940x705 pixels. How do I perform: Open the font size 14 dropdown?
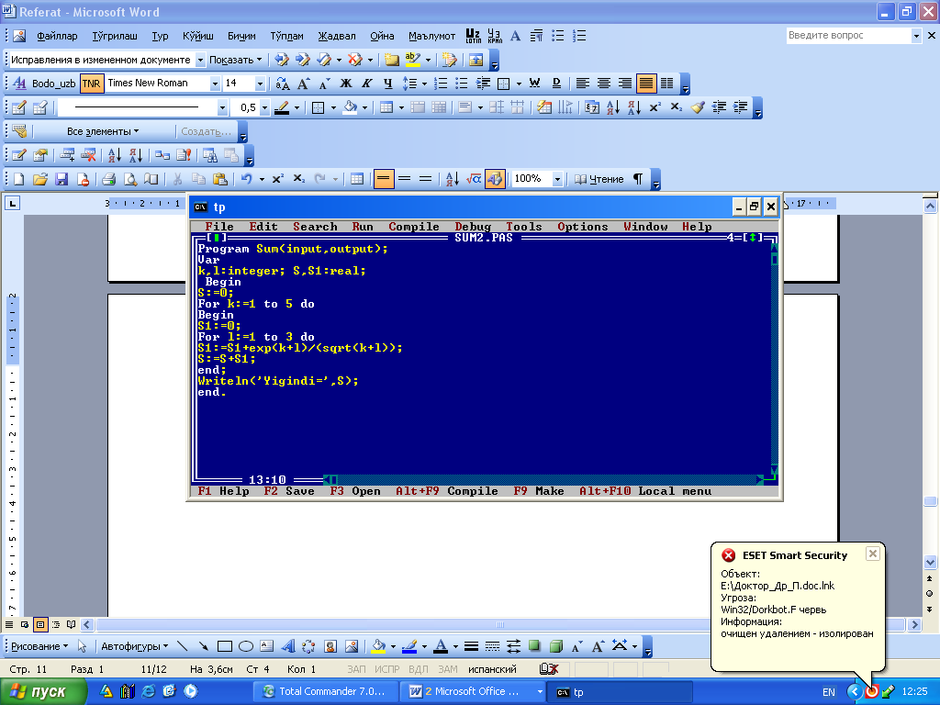pos(260,84)
